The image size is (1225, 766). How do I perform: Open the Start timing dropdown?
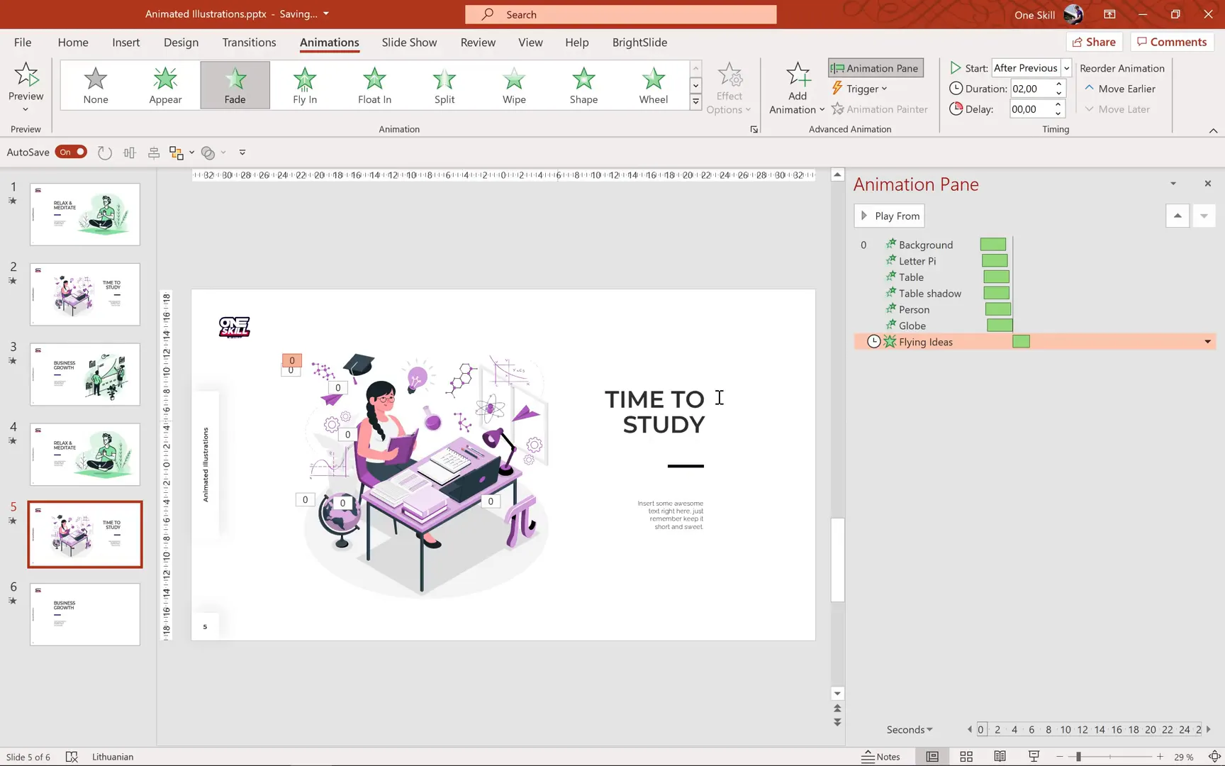pos(1066,68)
